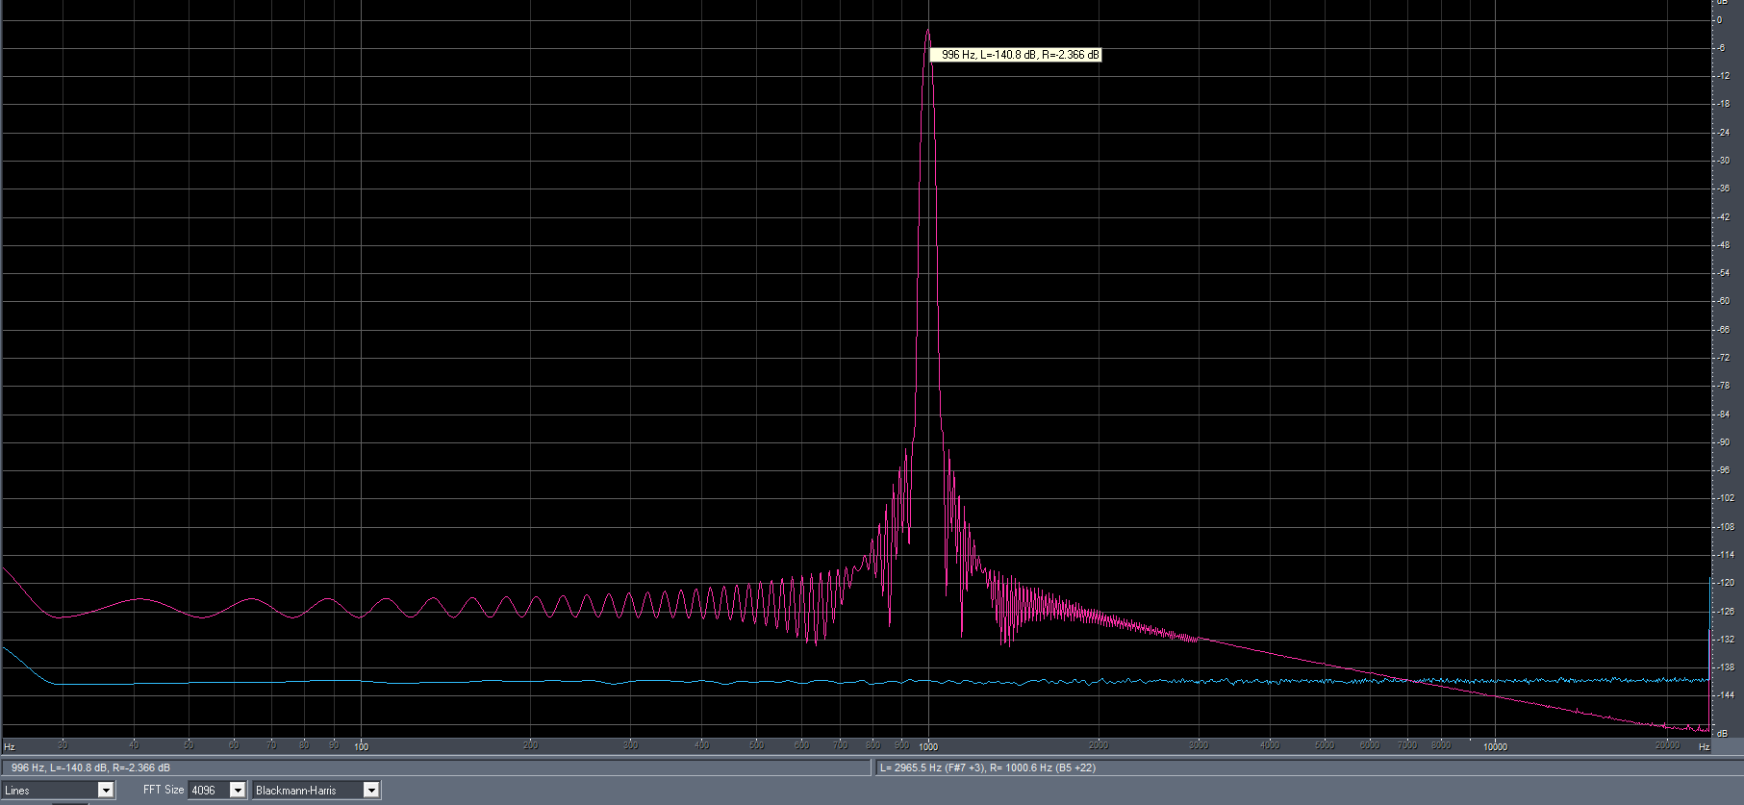Image resolution: width=1744 pixels, height=805 pixels.
Task: Click the -120 label on the dB scale
Action: pos(1726,583)
